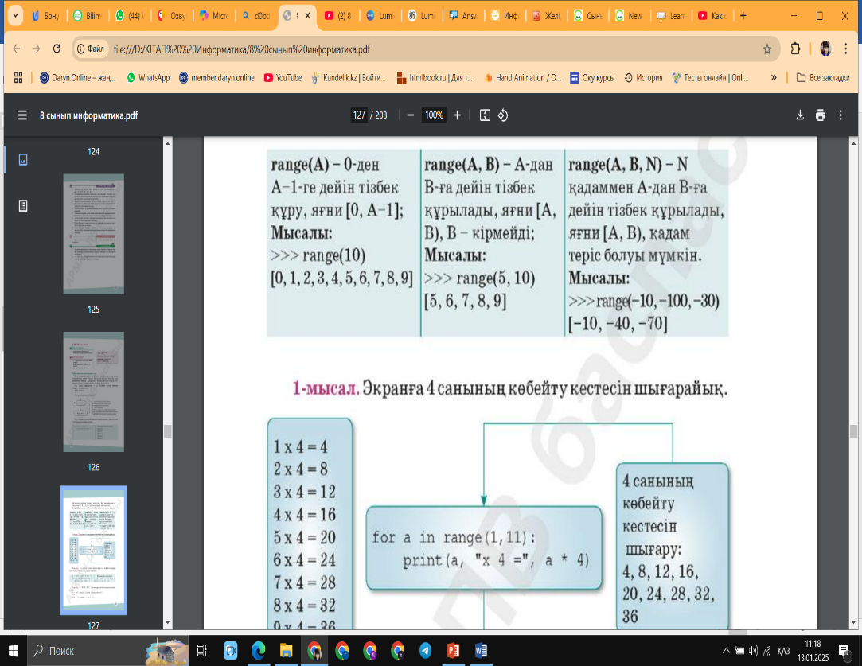Switch to the WhatsApp (44) tab
Image resolution: width=862 pixels, height=666 pixels.
pos(129,16)
